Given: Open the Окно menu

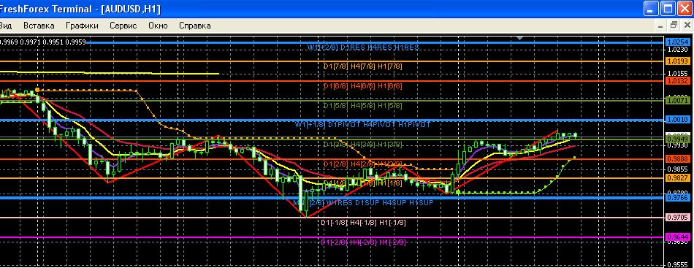Looking at the screenshot, I should click(x=158, y=26).
